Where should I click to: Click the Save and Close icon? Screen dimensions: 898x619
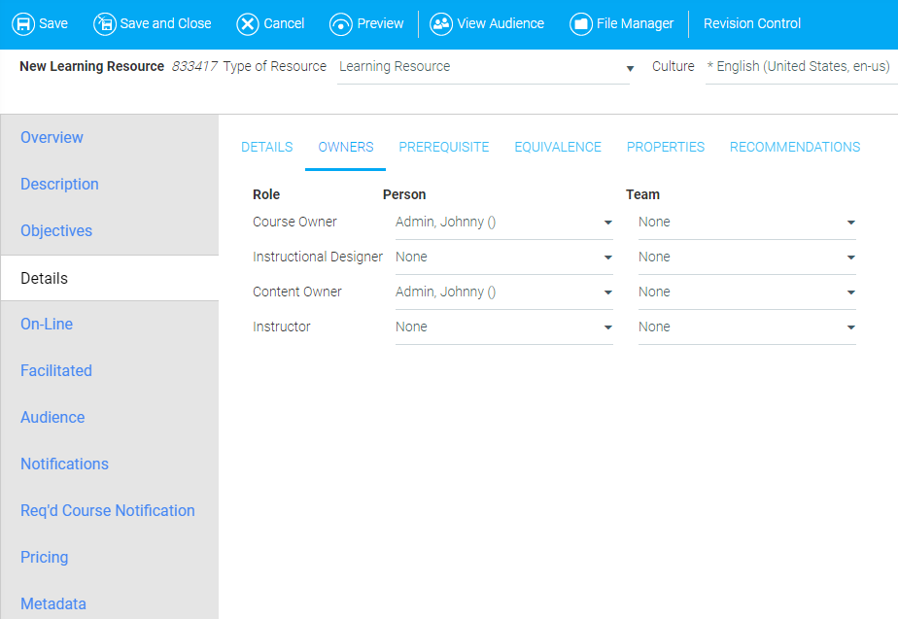(105, 24)
